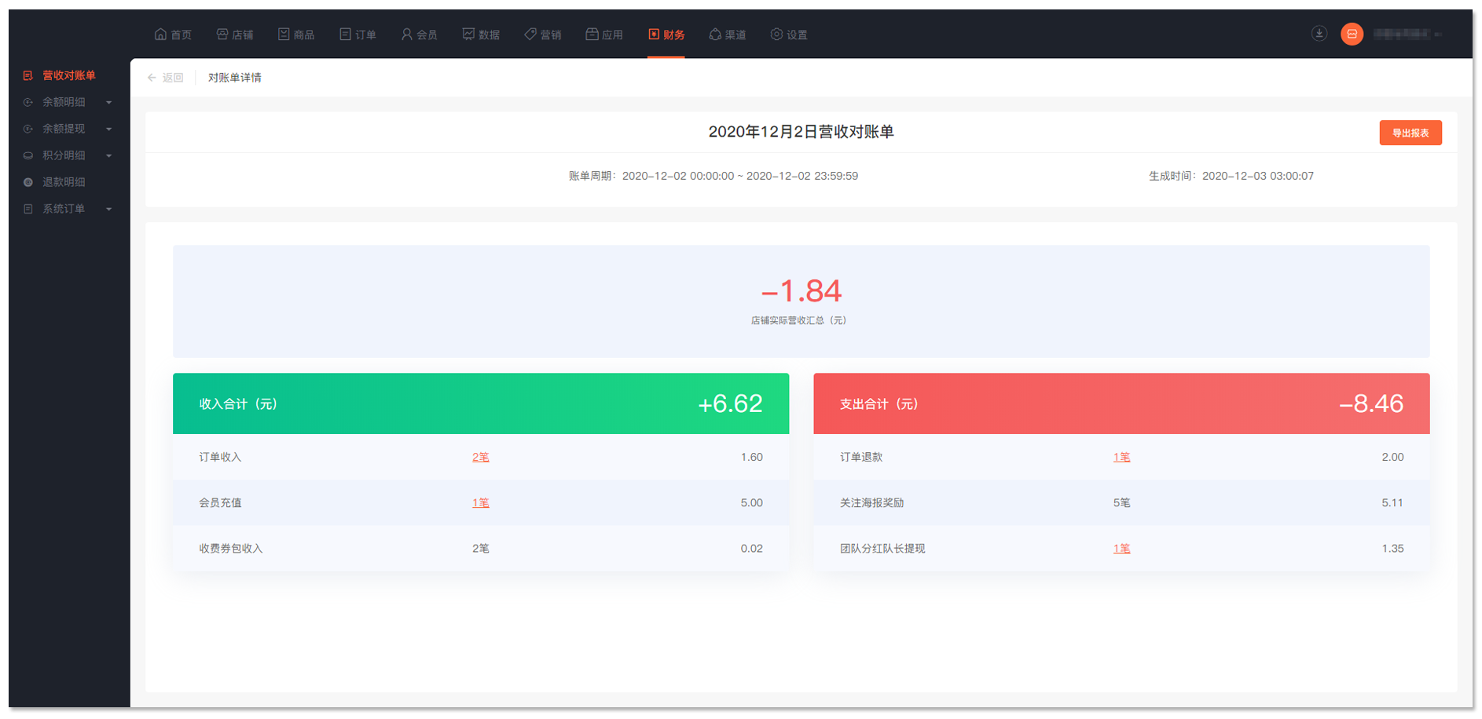The width and height of the screenshot is (1482, 719).
Task: Click the download icon in top bar
Action: pyautogui.click(x=1319, y=33)
